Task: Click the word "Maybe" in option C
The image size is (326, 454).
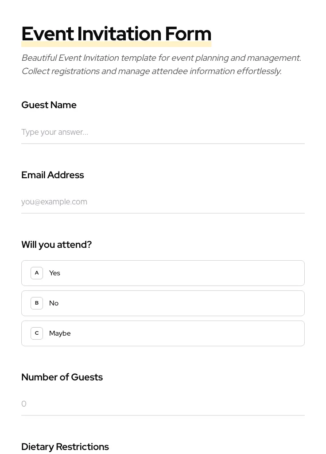Action: [60, 333]
